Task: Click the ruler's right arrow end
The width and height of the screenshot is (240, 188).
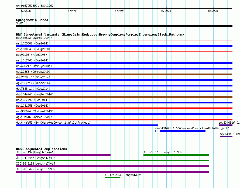Action: click(232, 9)
